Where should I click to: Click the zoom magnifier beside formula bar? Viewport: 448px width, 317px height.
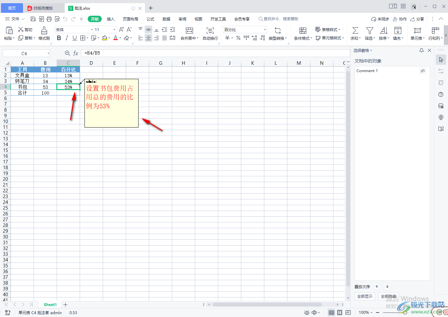pos(67,53)
